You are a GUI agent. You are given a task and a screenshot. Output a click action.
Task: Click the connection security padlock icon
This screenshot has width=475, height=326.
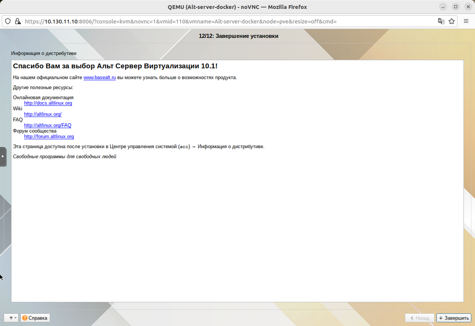coord(18,21)
